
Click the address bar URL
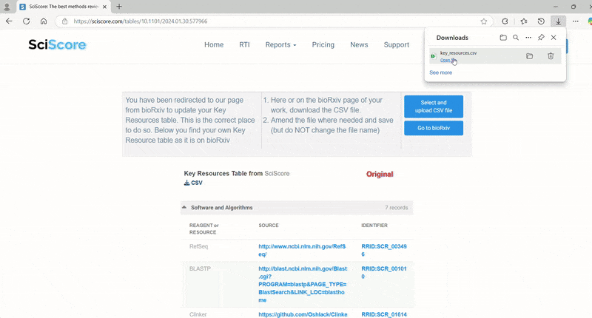coord(141,21)
